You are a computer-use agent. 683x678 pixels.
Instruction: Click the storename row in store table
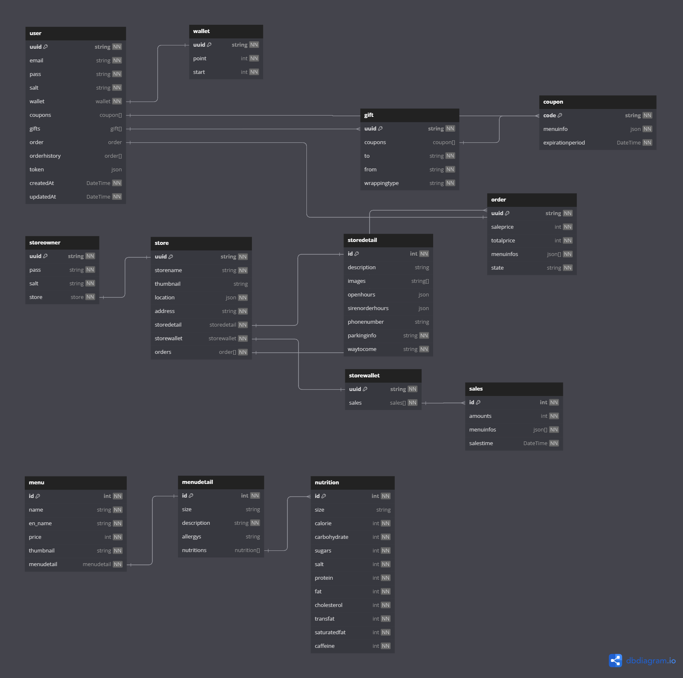coord(201,270)
